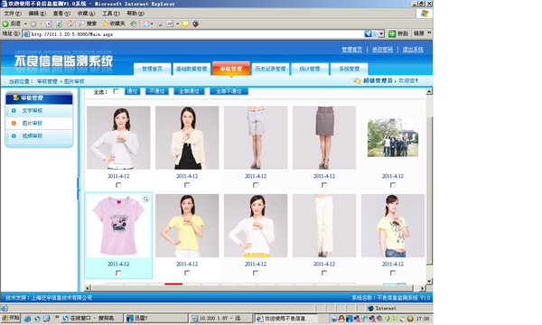Open the QQ penguin icon in the system tray

[341, 319]
